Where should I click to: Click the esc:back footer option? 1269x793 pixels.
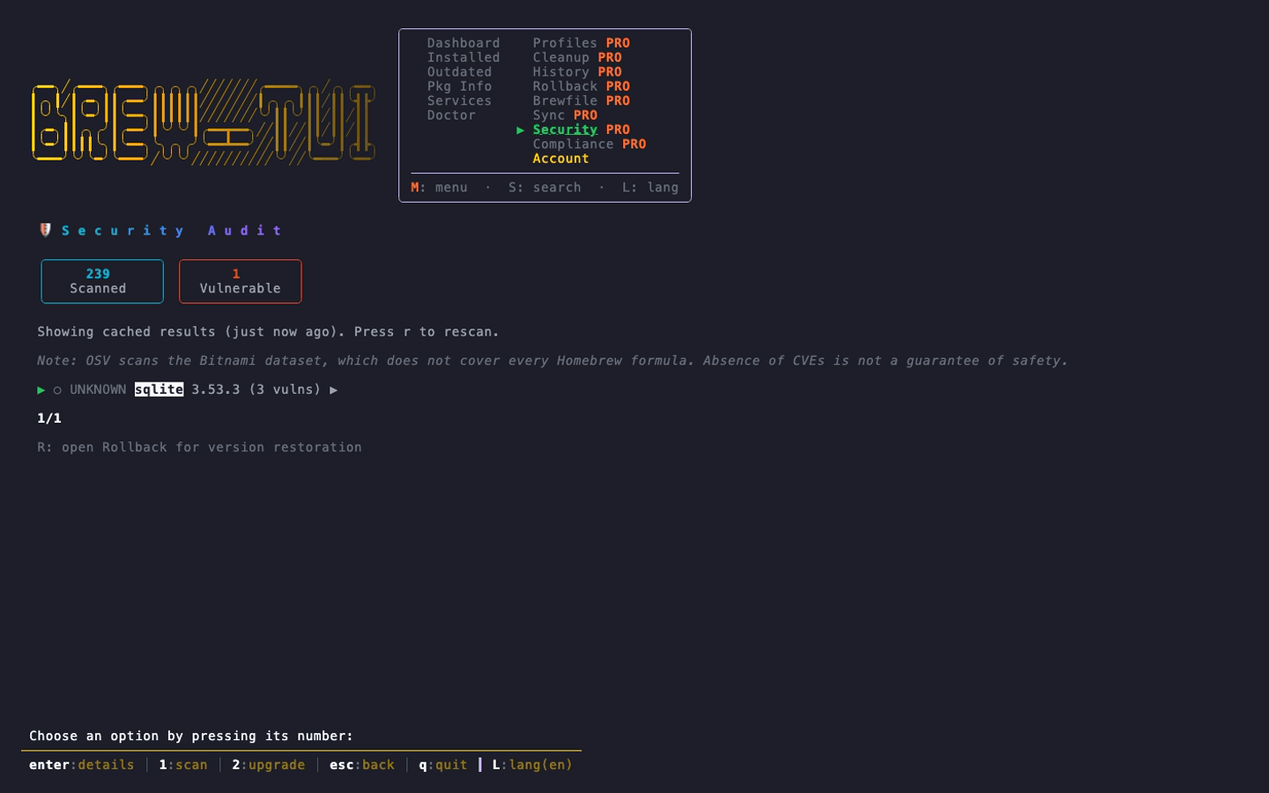click(362, 765)
